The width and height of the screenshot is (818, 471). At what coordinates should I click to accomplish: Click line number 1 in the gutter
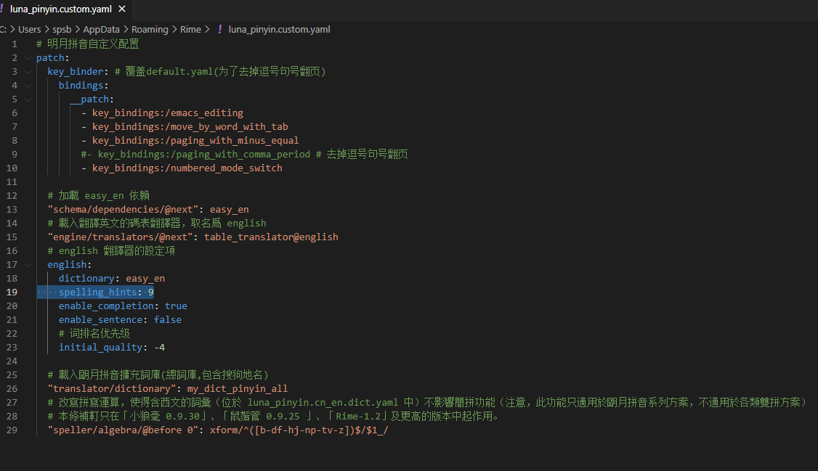(14, 44)
